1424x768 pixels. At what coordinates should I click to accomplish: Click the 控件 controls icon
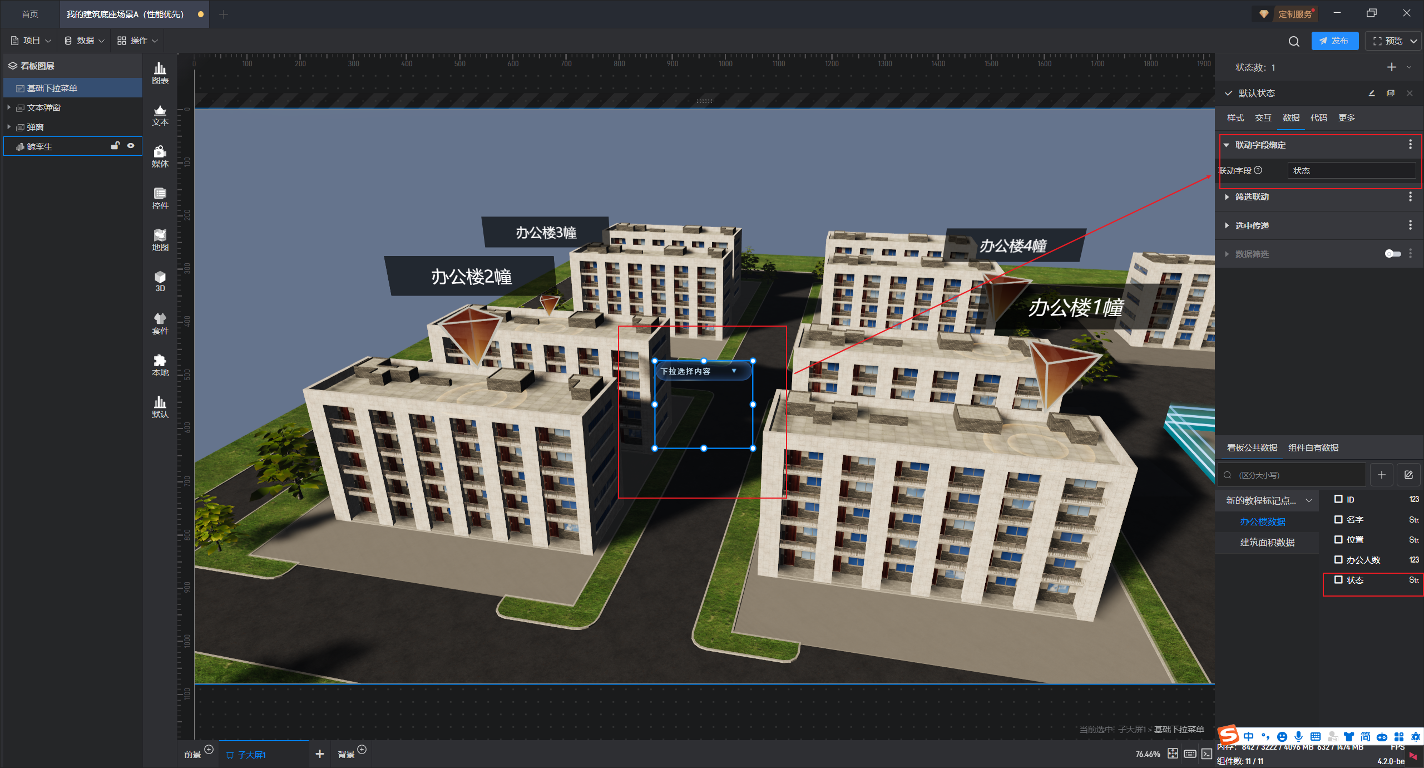[x=160, y=198]
